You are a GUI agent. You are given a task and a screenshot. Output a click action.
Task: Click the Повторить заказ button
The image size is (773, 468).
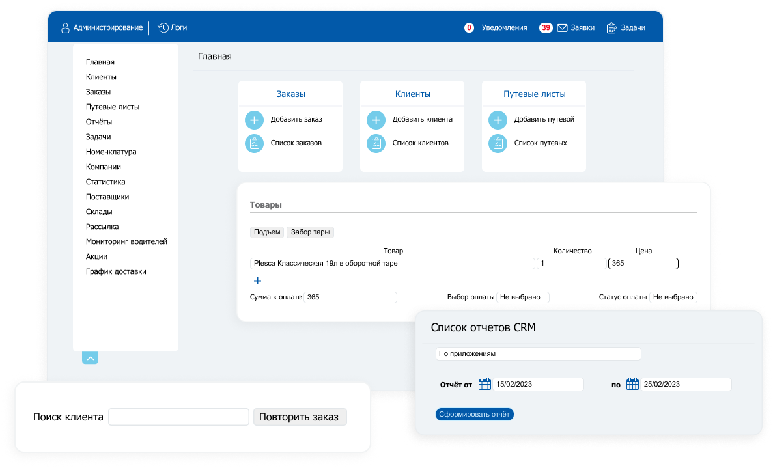click(x=300, y=417)
